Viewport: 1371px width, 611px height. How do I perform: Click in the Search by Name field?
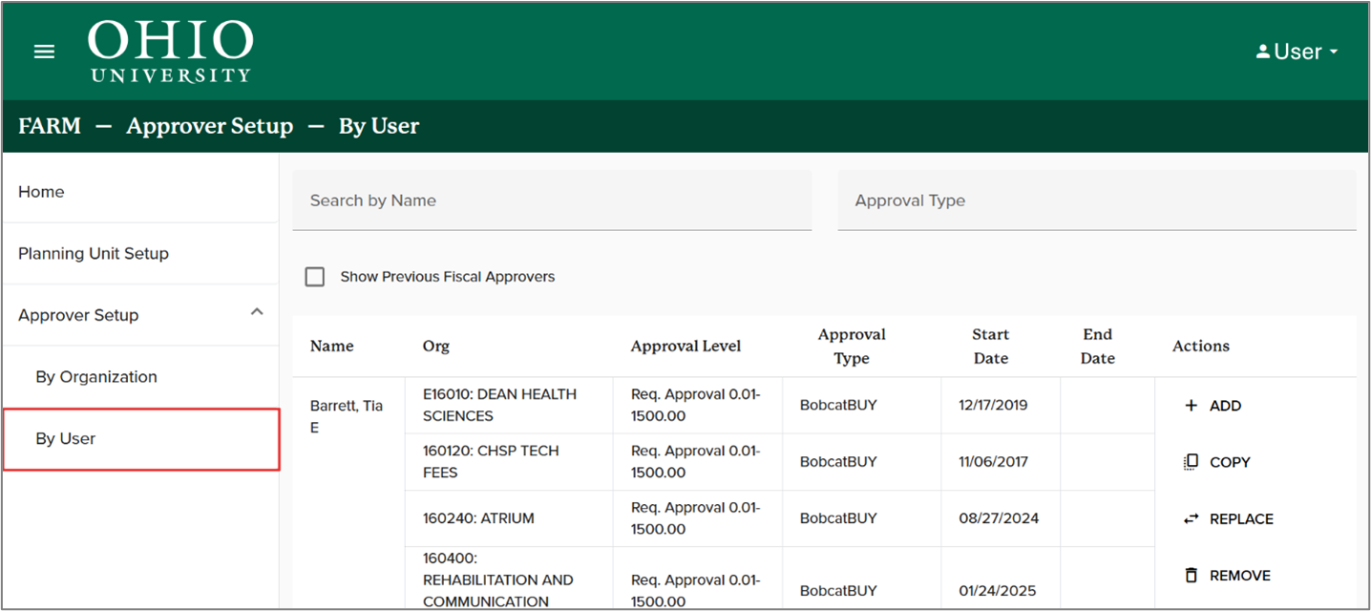(551, 200)
